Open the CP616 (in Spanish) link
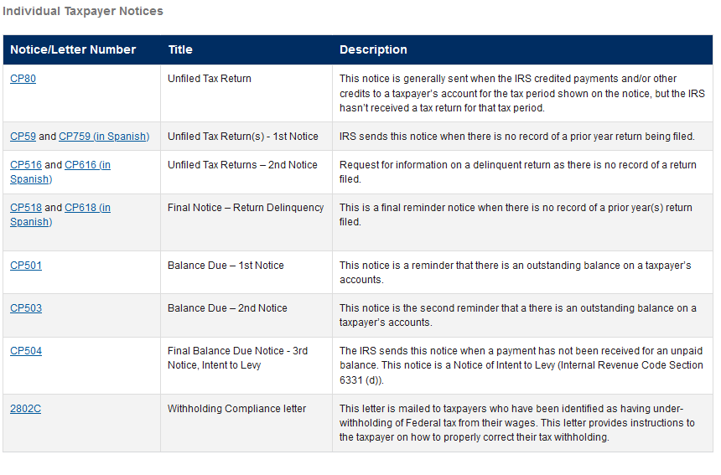Screen dimensions: 721x475 [x=87, y=165]
